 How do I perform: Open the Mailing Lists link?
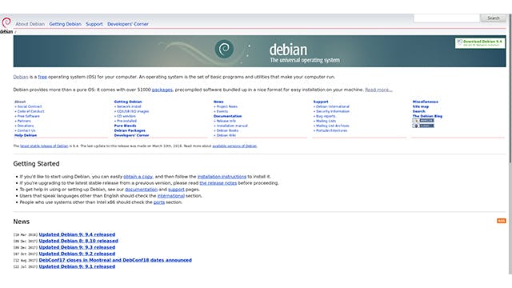(x=326, y=121)
